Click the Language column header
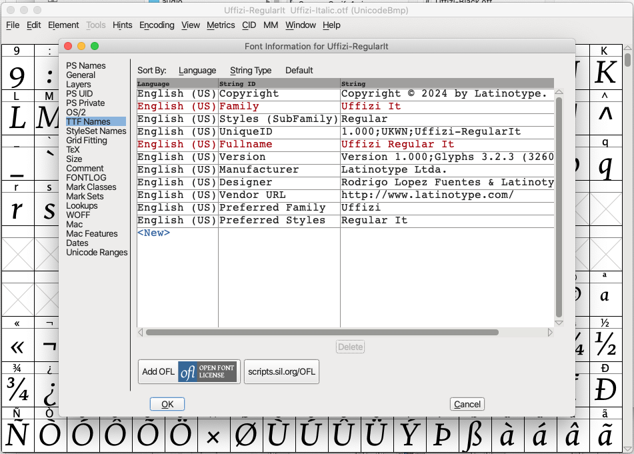 point(177,84)
